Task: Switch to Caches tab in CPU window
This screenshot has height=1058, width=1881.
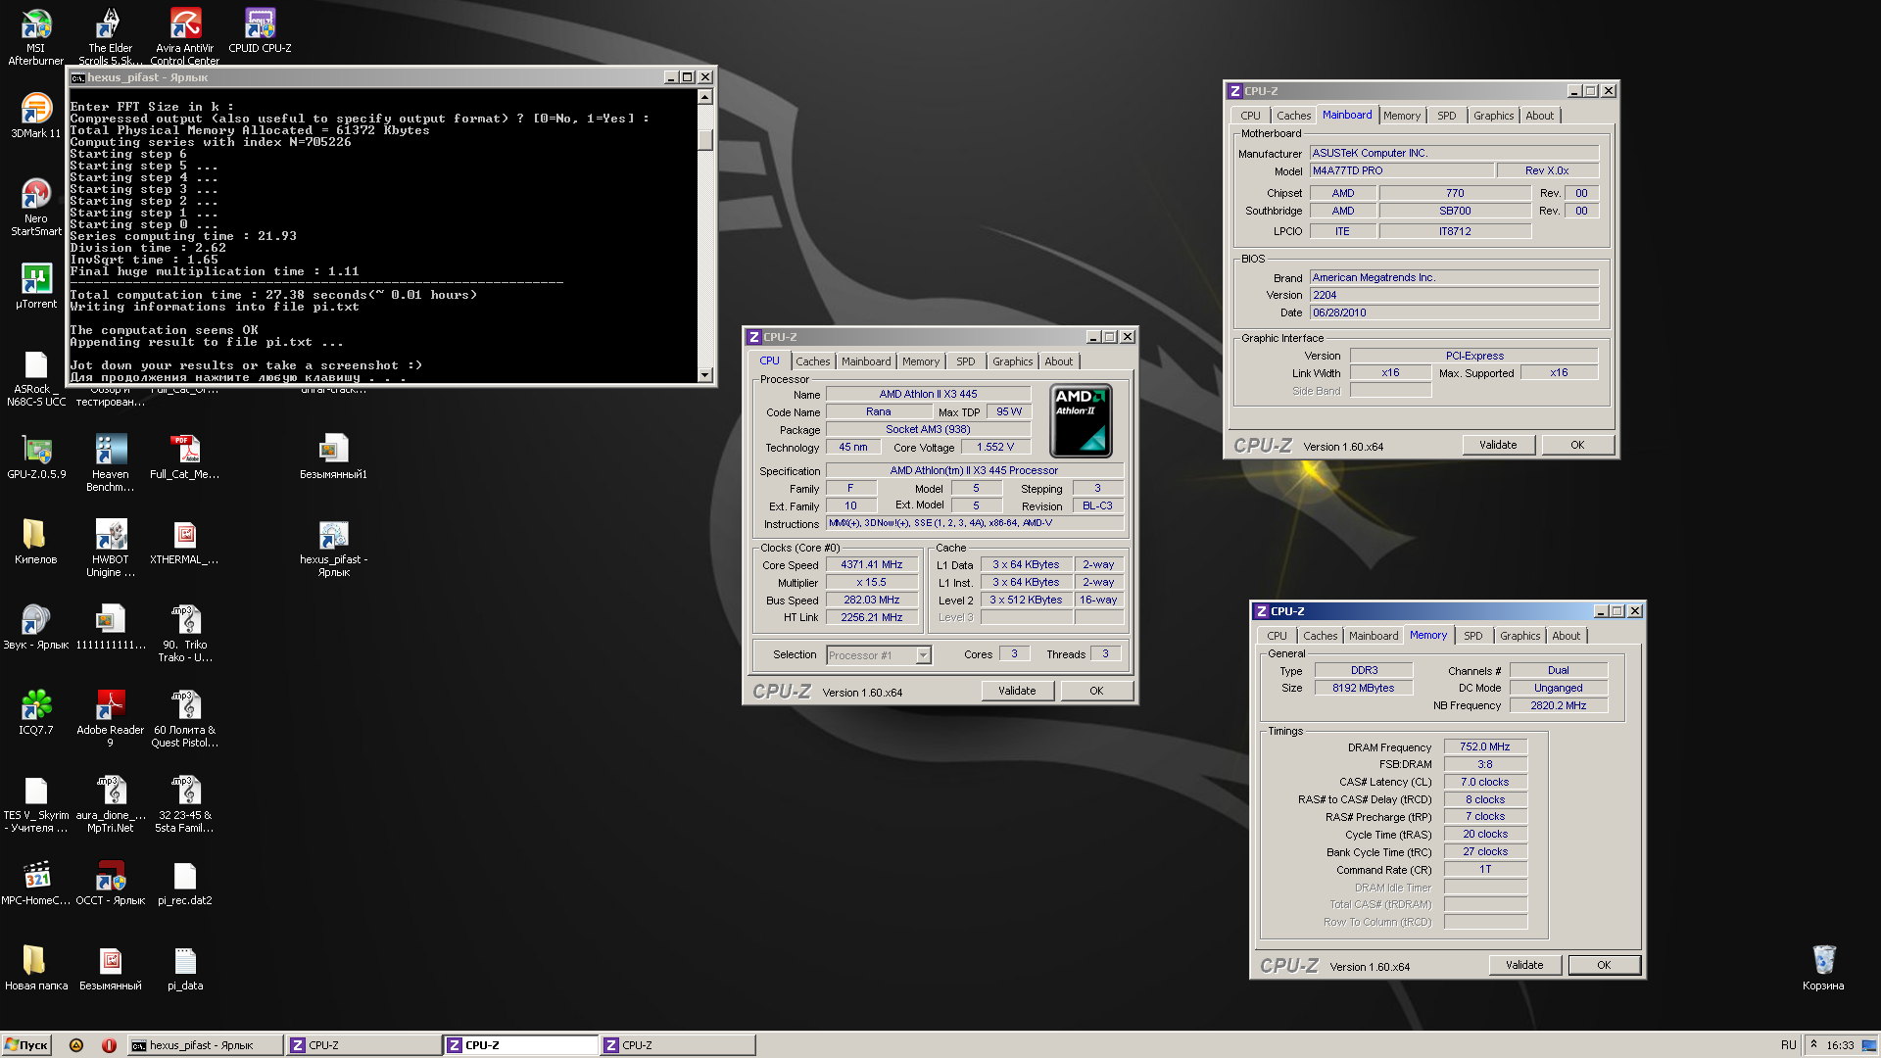Action: click(812, 361)
